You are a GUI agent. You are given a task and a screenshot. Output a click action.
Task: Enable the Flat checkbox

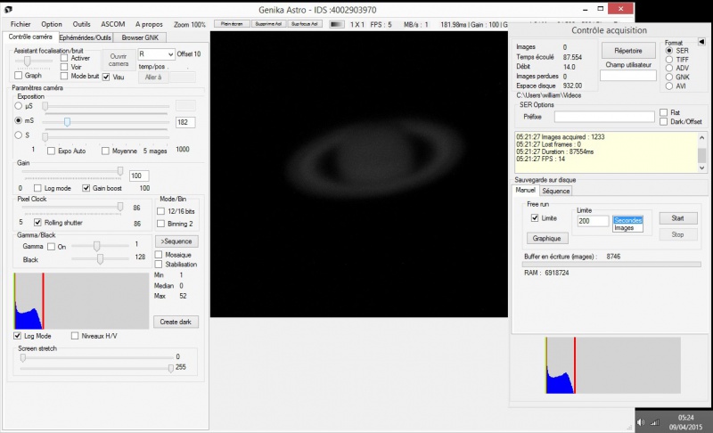click(x=663, y=112)
